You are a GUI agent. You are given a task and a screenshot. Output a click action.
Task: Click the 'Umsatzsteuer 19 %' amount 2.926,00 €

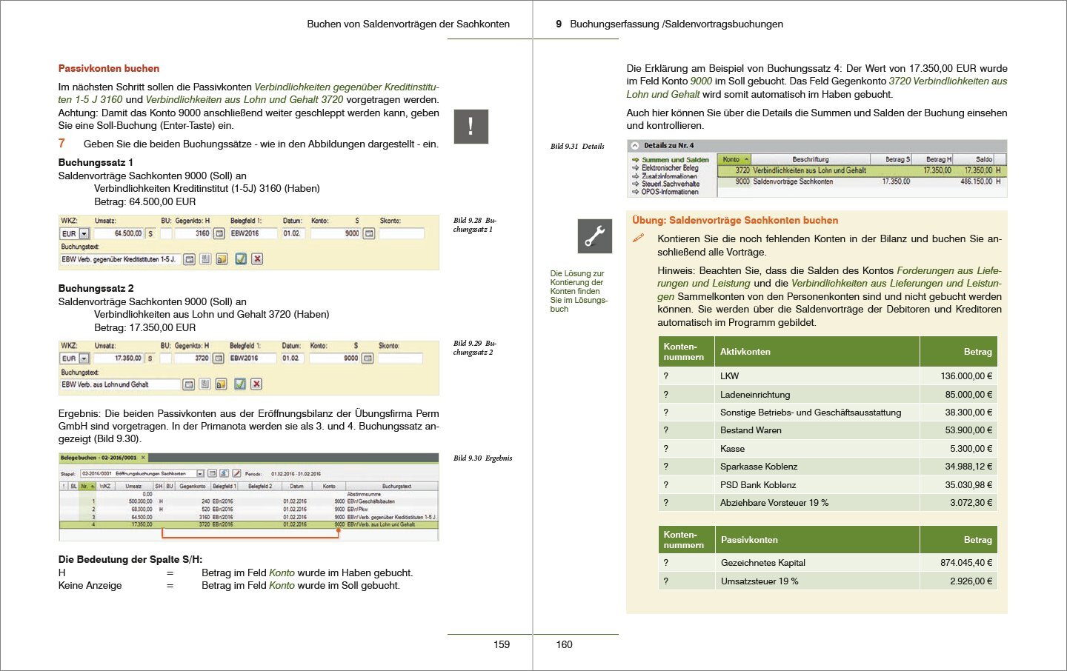tap(971, 581)
